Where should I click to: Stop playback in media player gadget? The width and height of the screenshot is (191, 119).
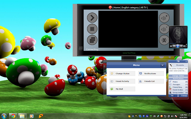click(171, 46)
